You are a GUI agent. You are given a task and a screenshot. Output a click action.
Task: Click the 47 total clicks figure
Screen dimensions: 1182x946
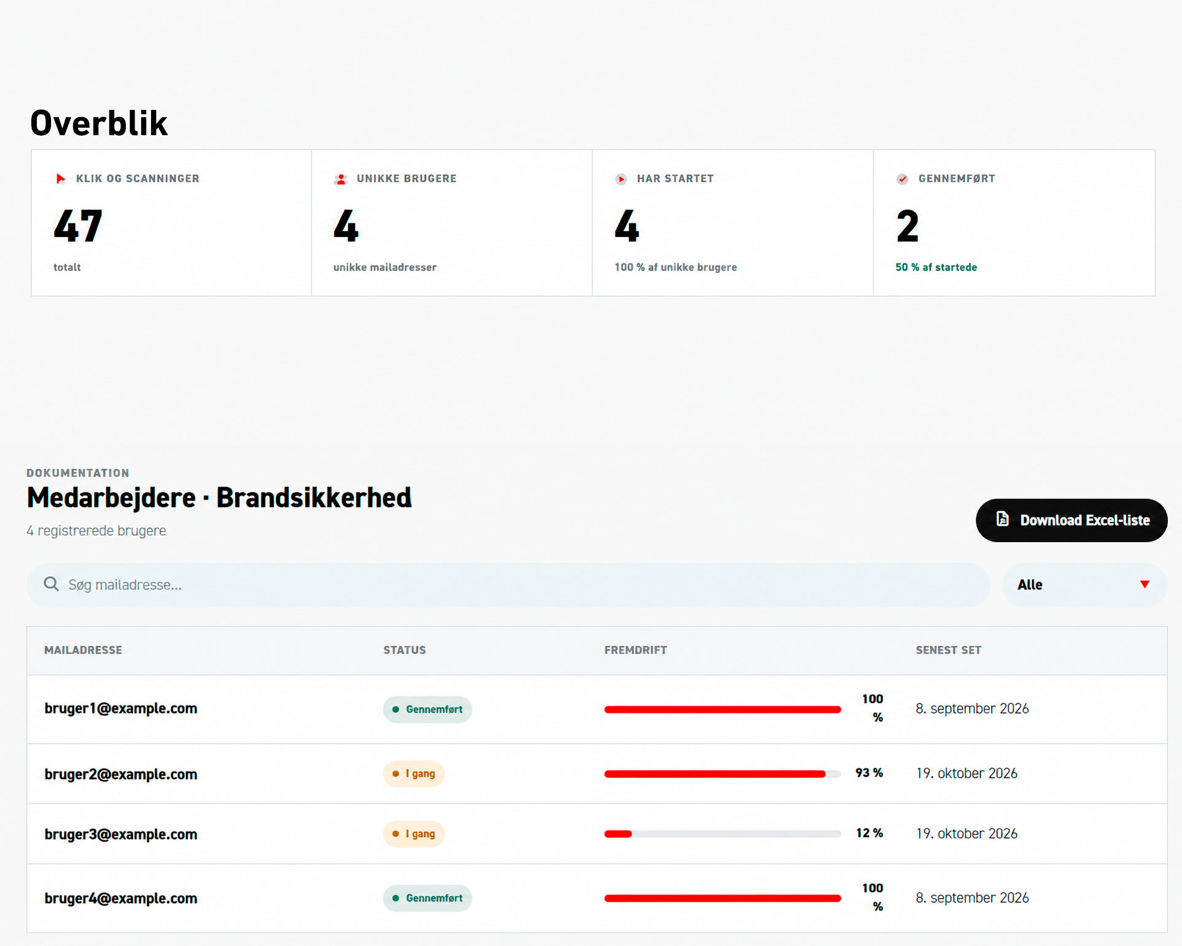tap(78, 226)
